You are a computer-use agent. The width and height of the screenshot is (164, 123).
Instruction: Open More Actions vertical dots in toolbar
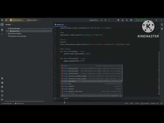coord(109,20)
